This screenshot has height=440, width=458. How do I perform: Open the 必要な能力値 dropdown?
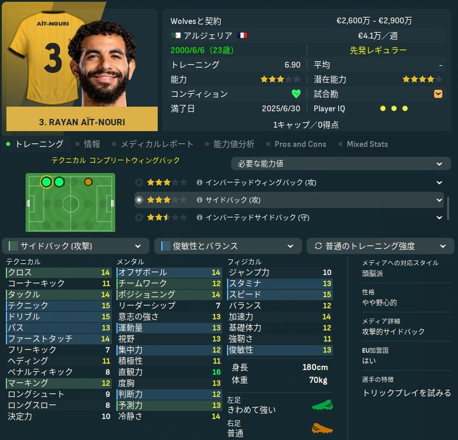[340, 164]
